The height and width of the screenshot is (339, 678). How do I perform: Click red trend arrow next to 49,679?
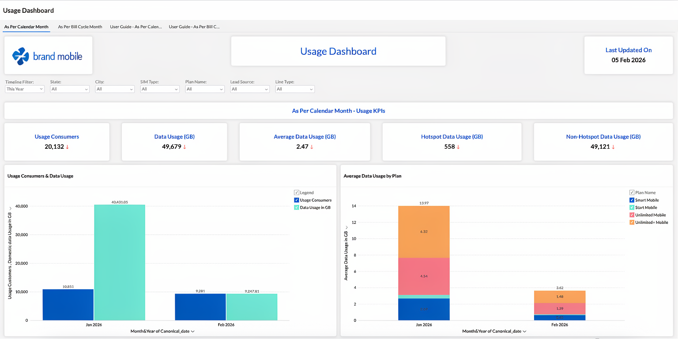pyautogui.click(x=185, y=147)
